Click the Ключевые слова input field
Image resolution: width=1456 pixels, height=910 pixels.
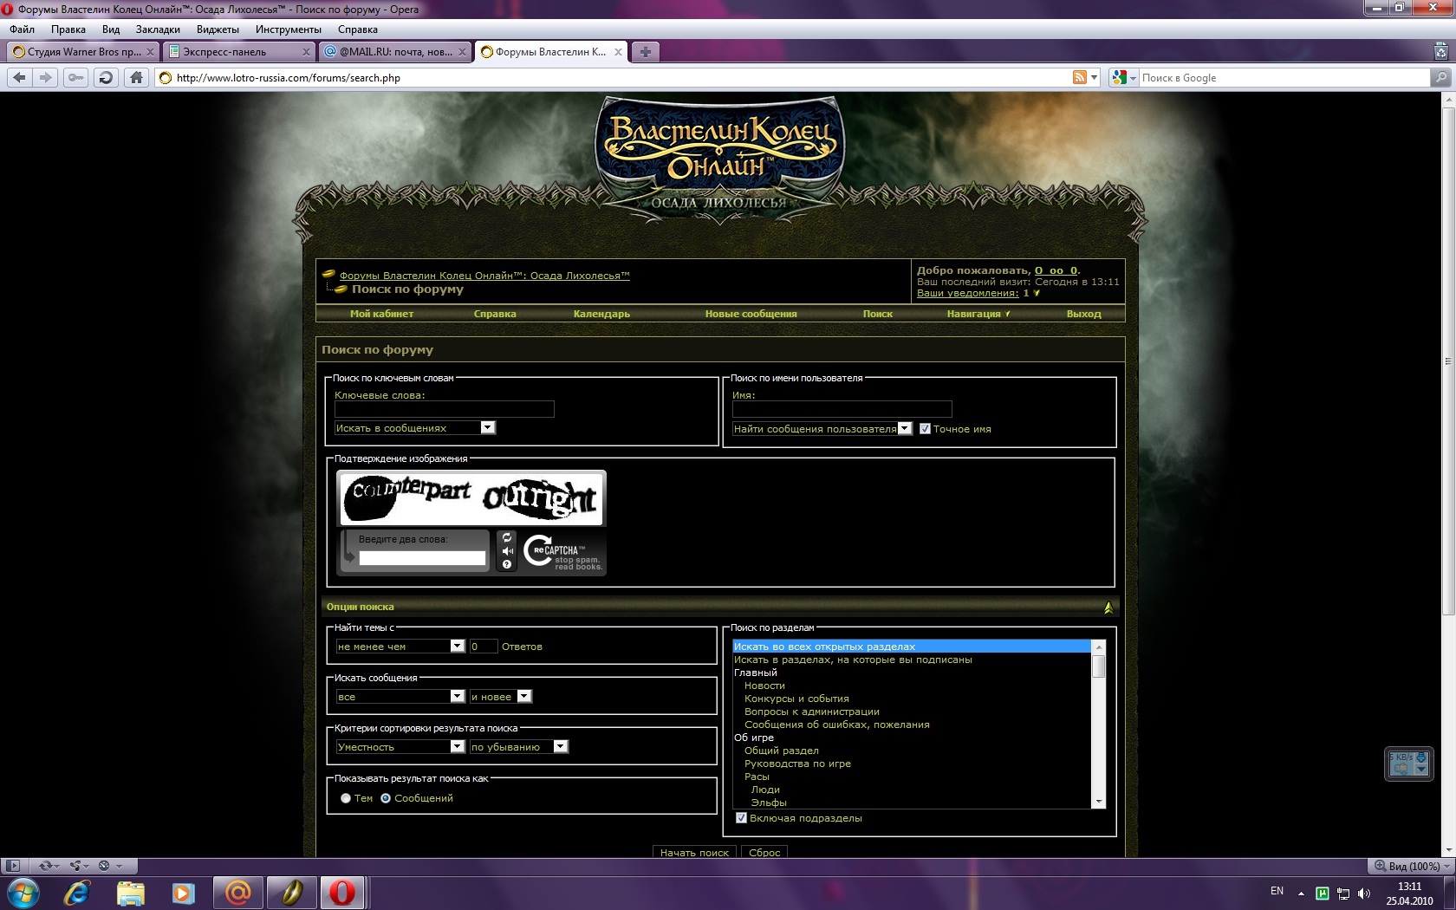(x=445, y=409)
